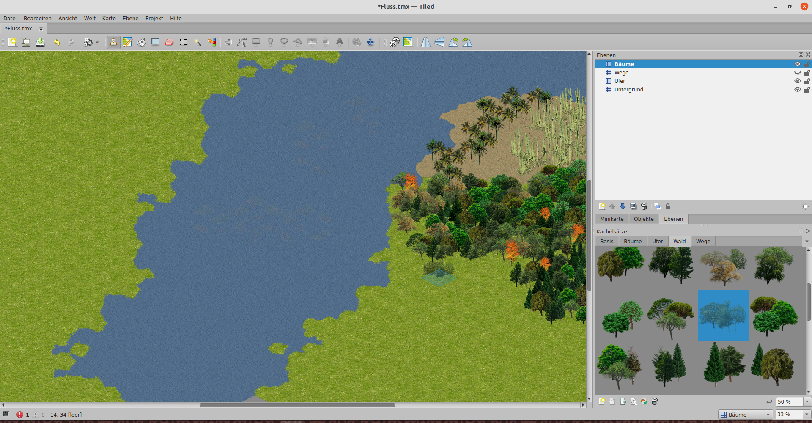Open the Minikarte panel tab

point(612,219)
